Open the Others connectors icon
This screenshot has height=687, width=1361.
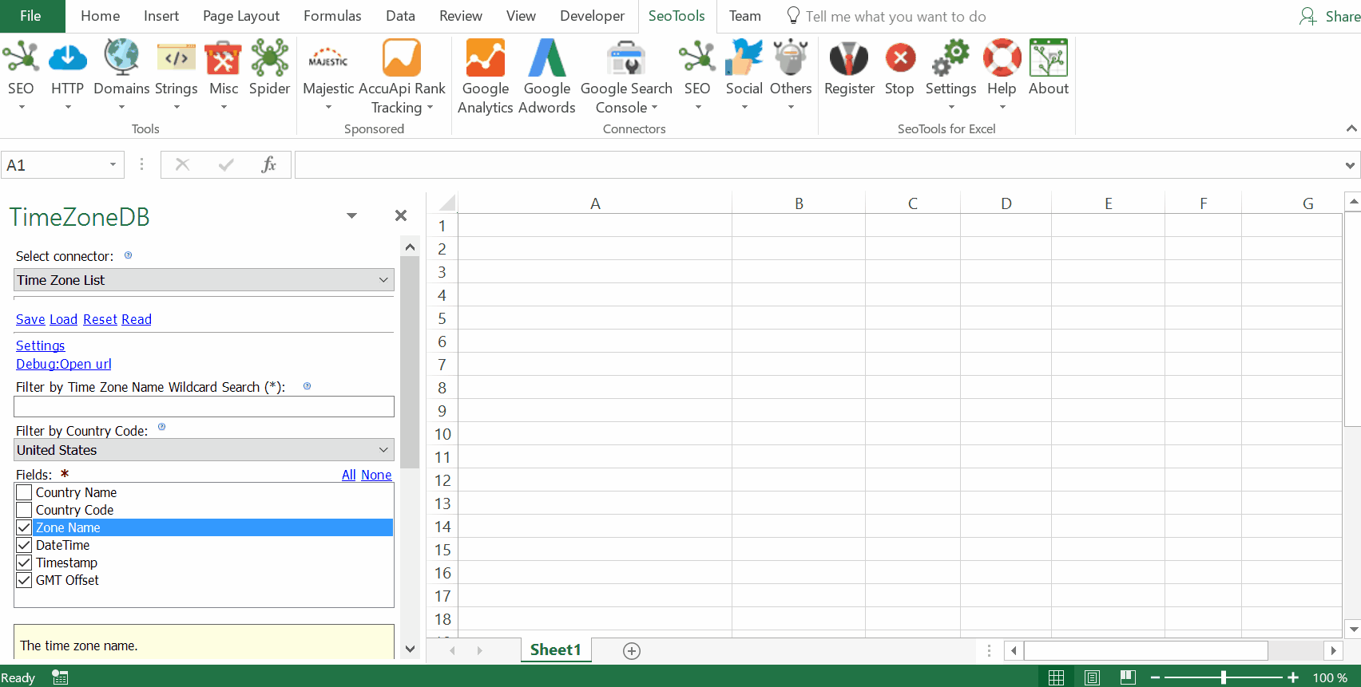coord(791,57)
